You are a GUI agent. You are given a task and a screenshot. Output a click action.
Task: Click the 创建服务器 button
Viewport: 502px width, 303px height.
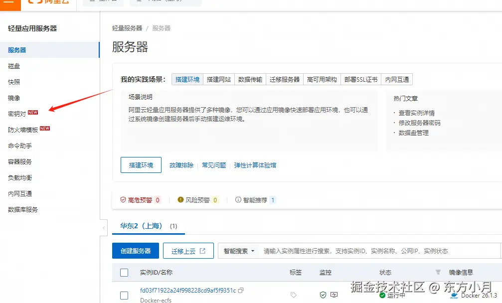click(x=136, y=251)
